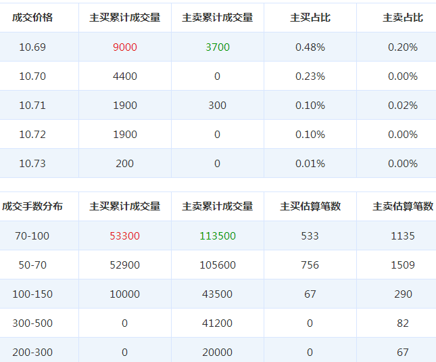Click the green 113500 sell volume
The image size is (436, 362).
click(218, 236)
